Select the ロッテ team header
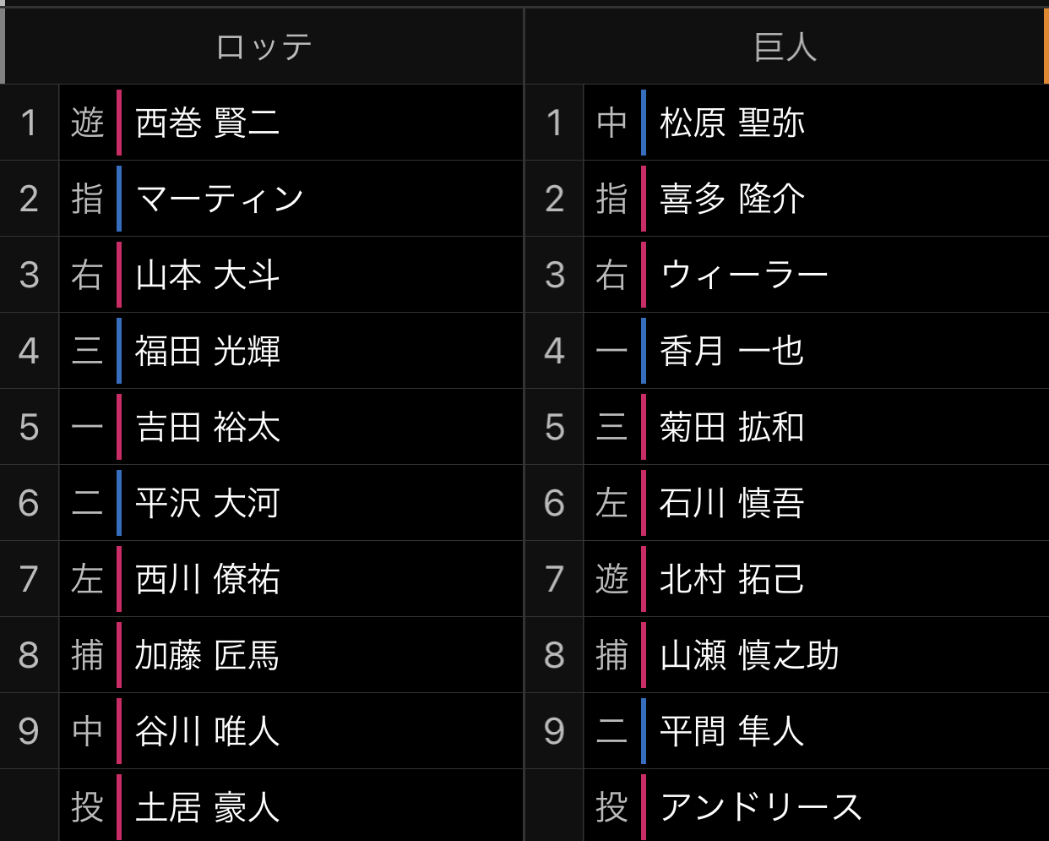This screenshot has width=1049, height=841. coord(264,46)
